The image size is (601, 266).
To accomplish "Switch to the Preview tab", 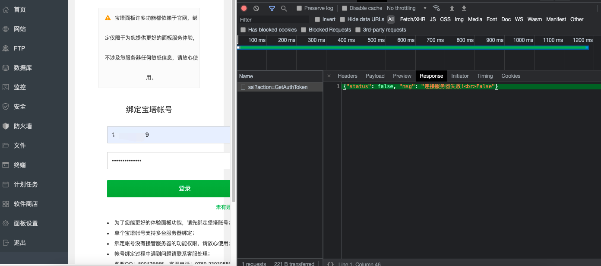I will [x=402, y=76].
